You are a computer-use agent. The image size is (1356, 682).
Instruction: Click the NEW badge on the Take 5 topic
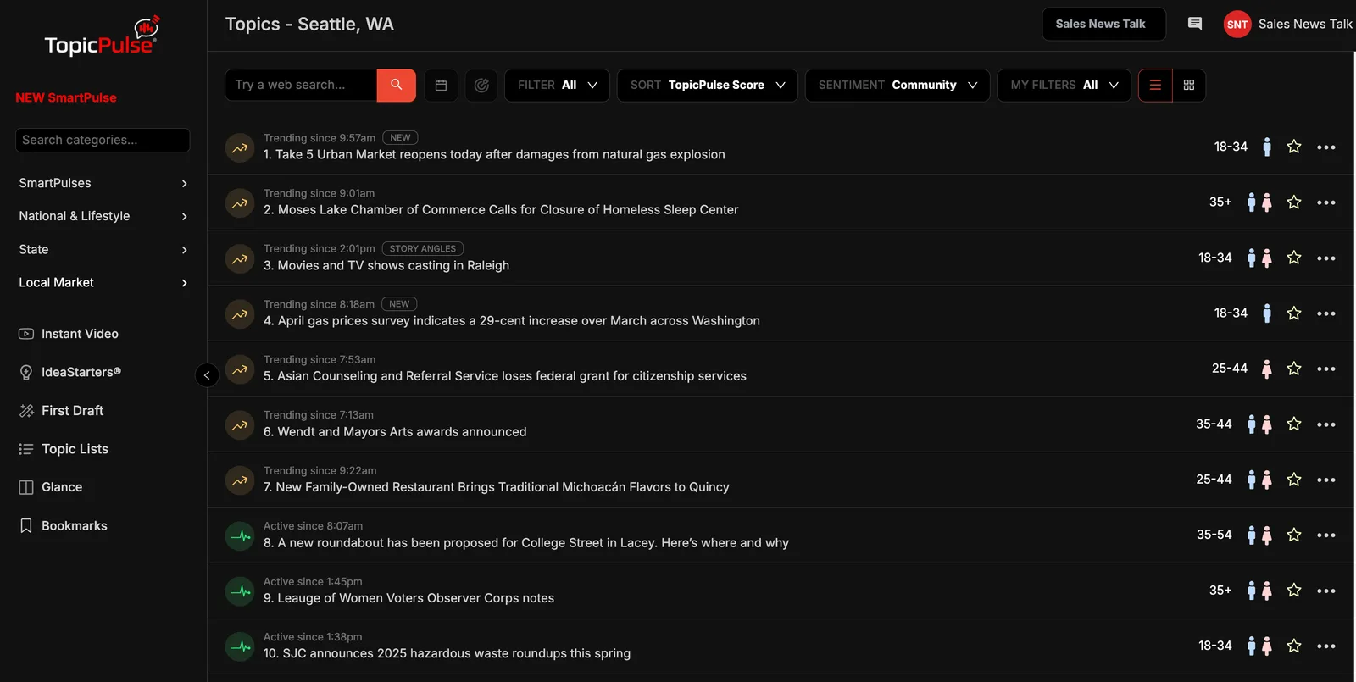pos(400,137)
